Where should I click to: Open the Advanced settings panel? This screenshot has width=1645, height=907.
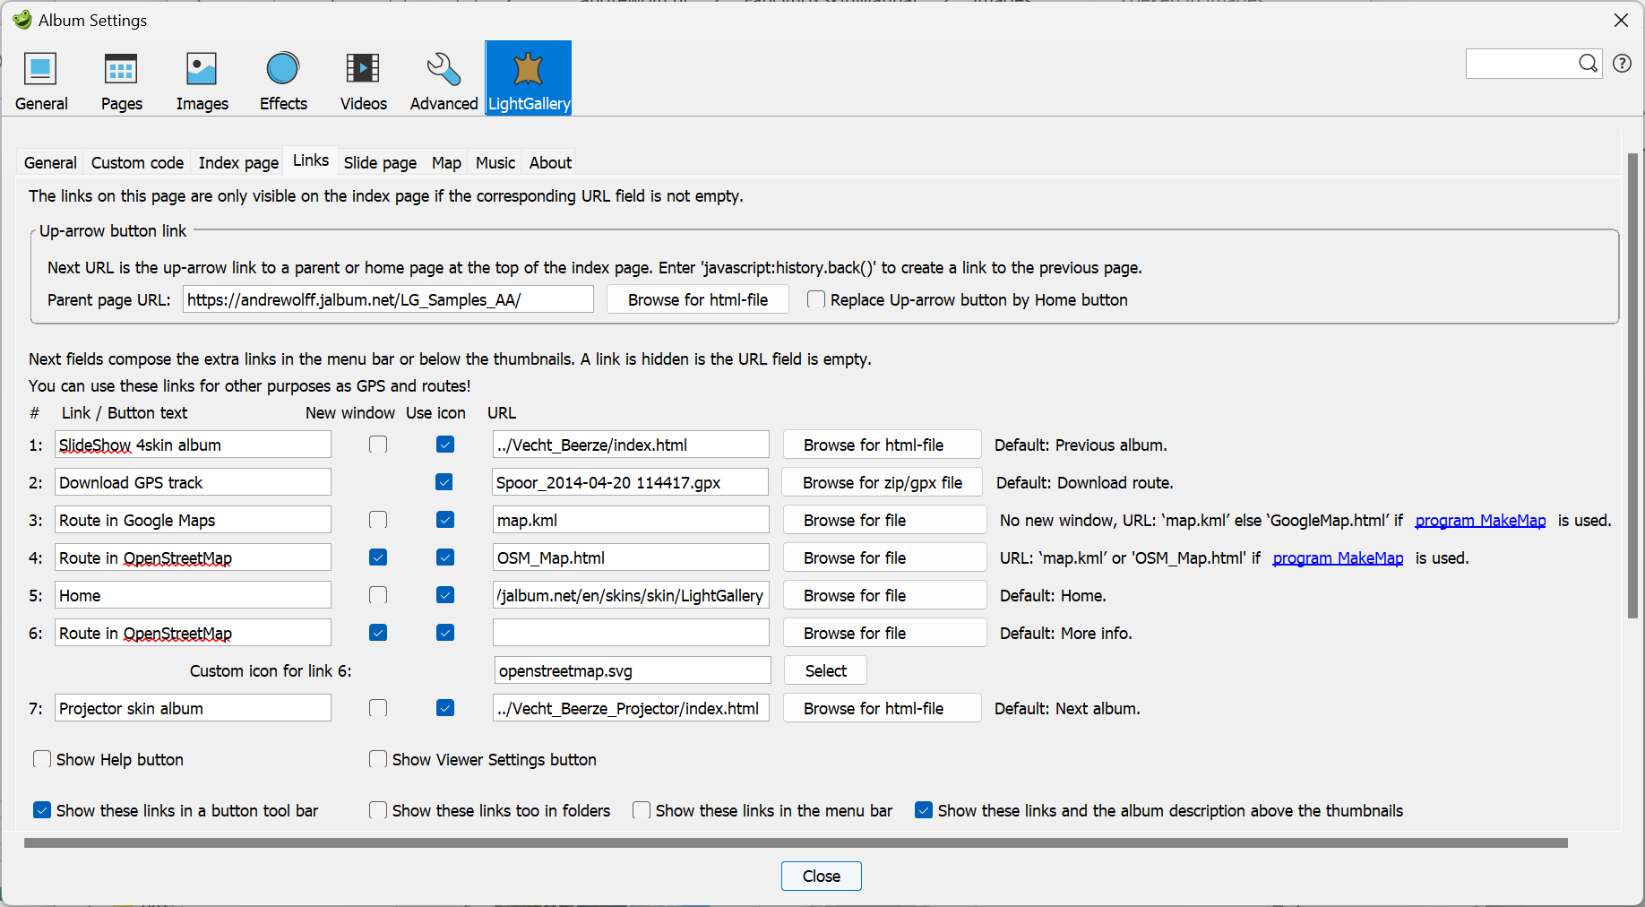pyautogui.click(x=443, y=79)
